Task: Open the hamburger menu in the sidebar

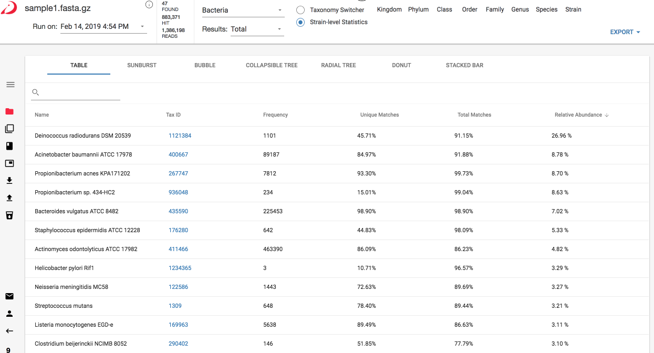Action: [x=11, y=85]
